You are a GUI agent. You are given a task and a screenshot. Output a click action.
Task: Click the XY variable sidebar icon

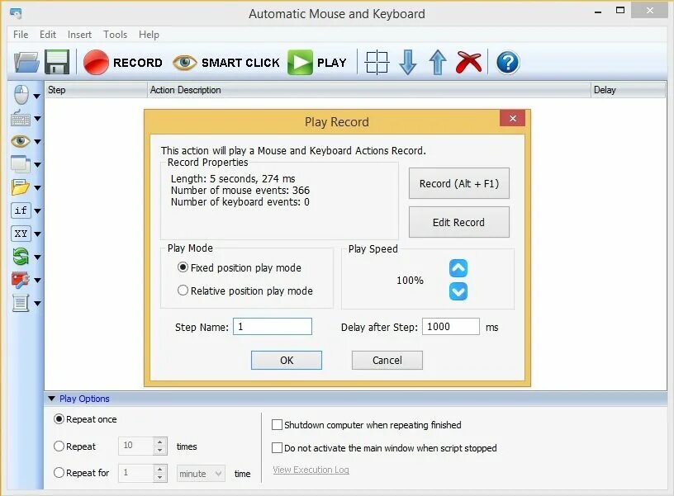coord(21,234)
